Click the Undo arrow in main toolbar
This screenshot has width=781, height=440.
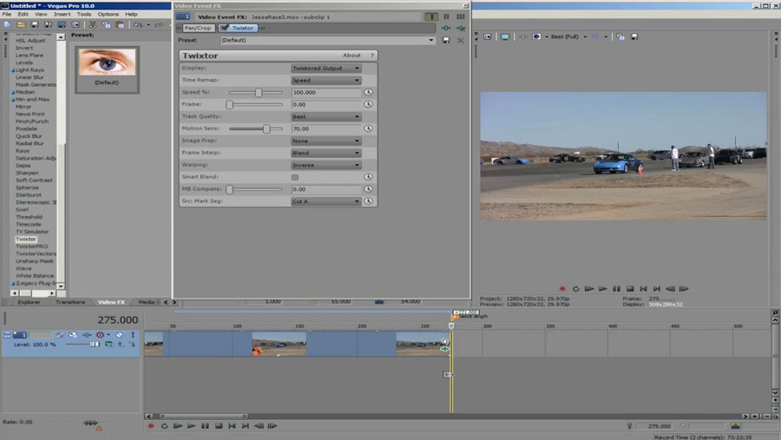[x=138, y=24]
